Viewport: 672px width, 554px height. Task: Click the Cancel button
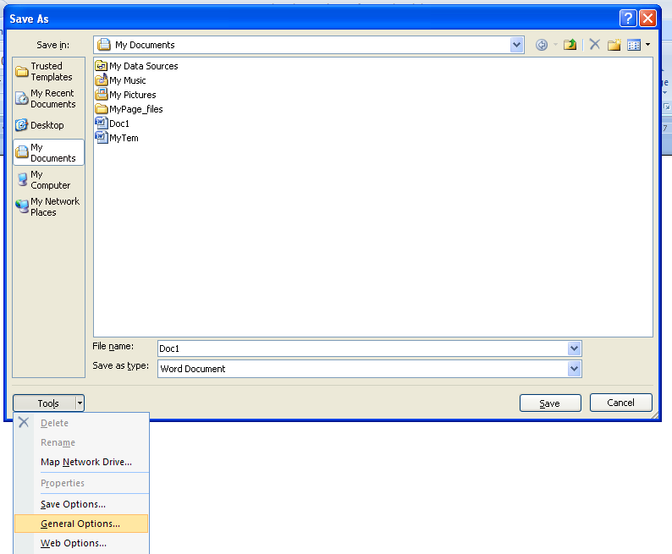click(x=621, y=403)
